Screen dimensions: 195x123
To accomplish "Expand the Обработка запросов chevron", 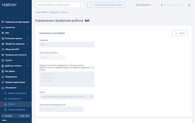I will coord(28,44).
